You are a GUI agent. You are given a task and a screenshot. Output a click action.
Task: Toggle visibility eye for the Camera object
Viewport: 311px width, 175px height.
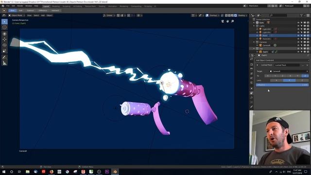[x=298, y=45]
